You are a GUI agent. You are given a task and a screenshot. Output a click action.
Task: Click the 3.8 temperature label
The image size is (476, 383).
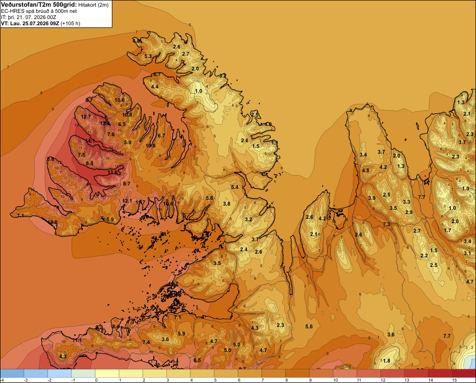coord(227,204)
